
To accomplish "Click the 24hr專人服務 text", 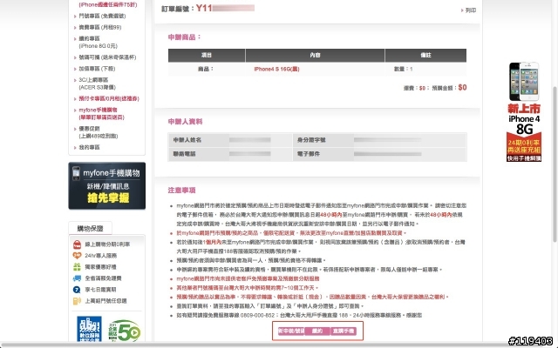I will pyautogui.click(x=101, y=256).
